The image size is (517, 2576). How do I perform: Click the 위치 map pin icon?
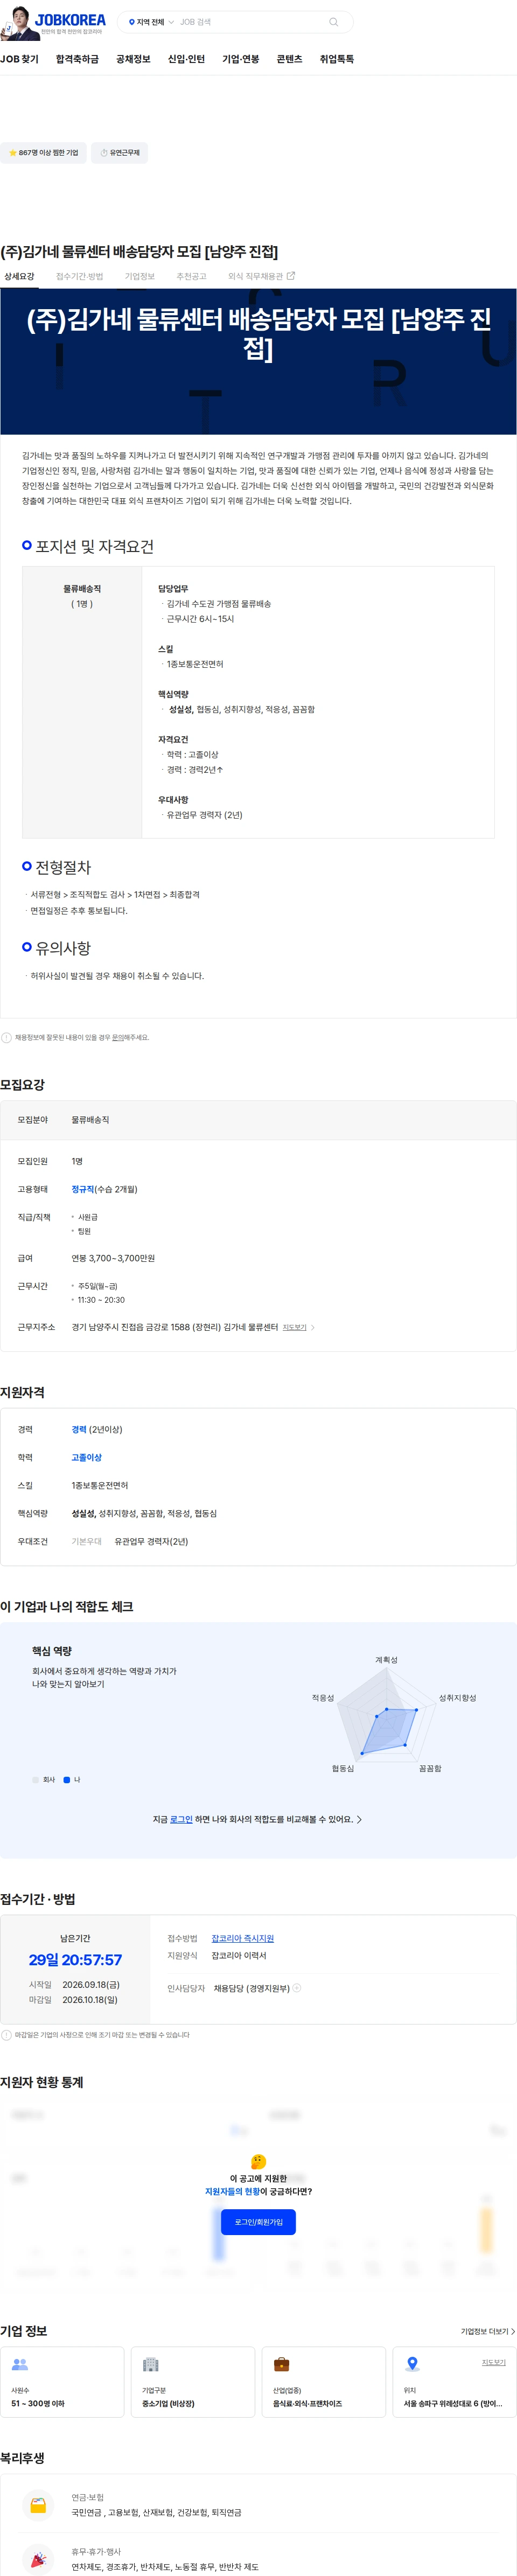[x=412, y=2364]
